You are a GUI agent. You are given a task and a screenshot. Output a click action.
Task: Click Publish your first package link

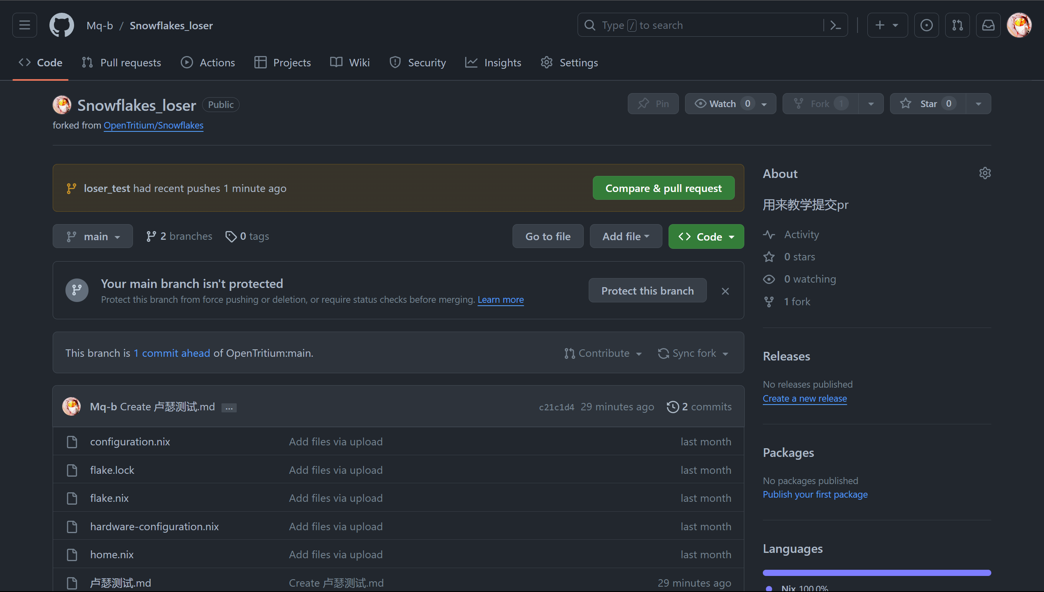click(x=815, y=494)
